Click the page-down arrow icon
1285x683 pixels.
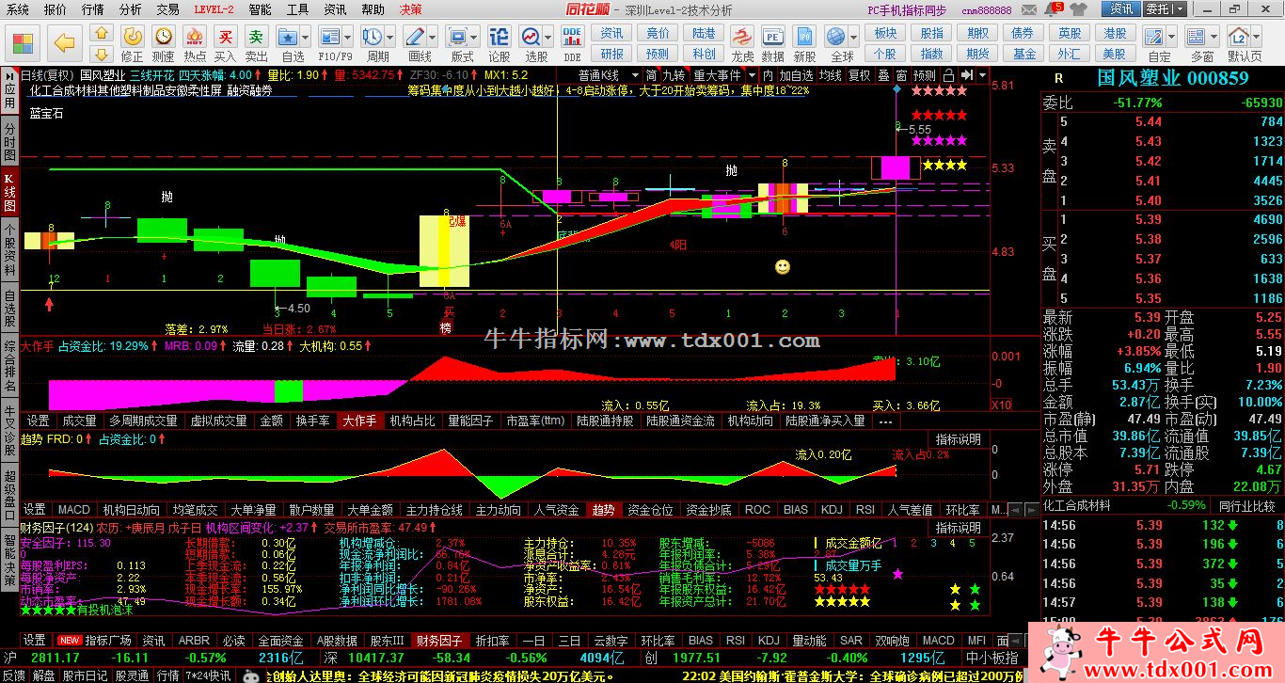tap(102, 53)
